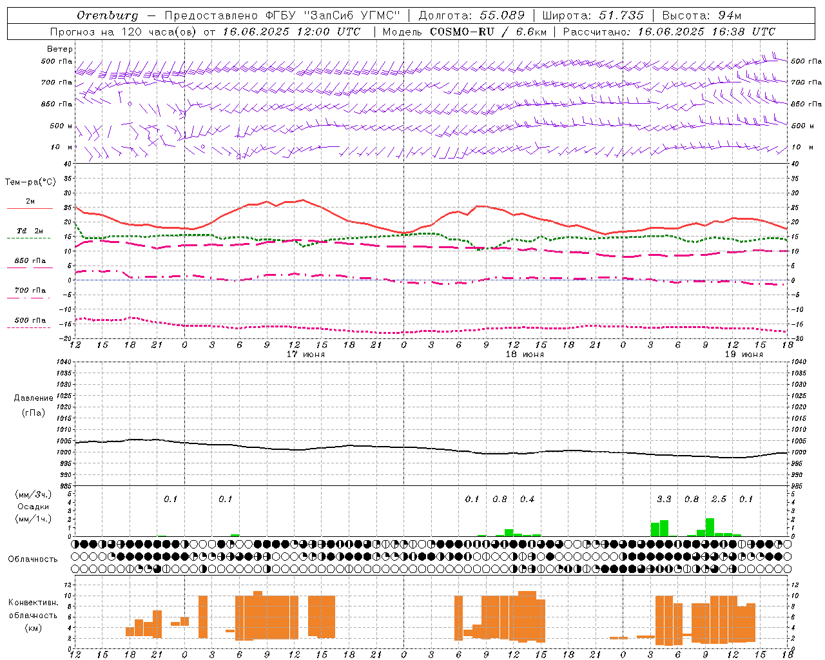Select the 'Высота: 94м' elevation text

tap(702, 15)
